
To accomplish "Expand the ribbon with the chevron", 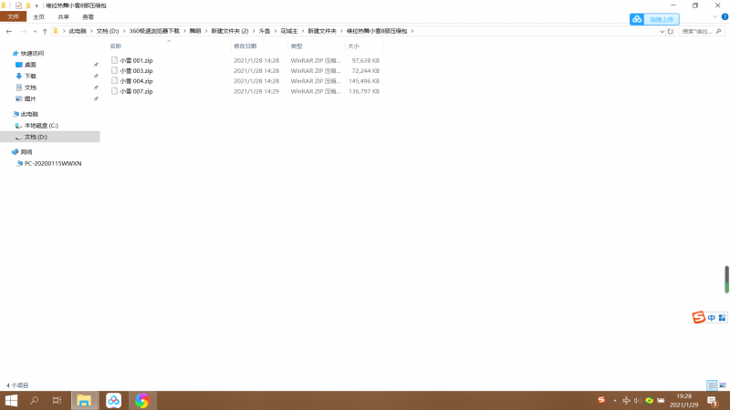I will click(x=714, y=16).
